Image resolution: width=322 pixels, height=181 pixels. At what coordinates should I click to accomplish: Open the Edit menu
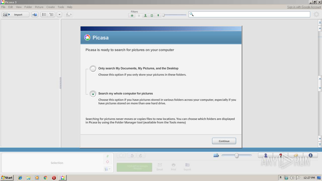coord(11,7)
